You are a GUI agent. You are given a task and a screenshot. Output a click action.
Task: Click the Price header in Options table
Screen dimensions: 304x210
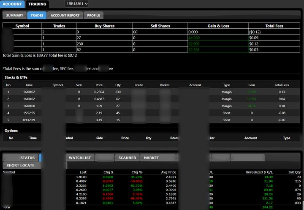pyautogui.click(x=125, y=138)
